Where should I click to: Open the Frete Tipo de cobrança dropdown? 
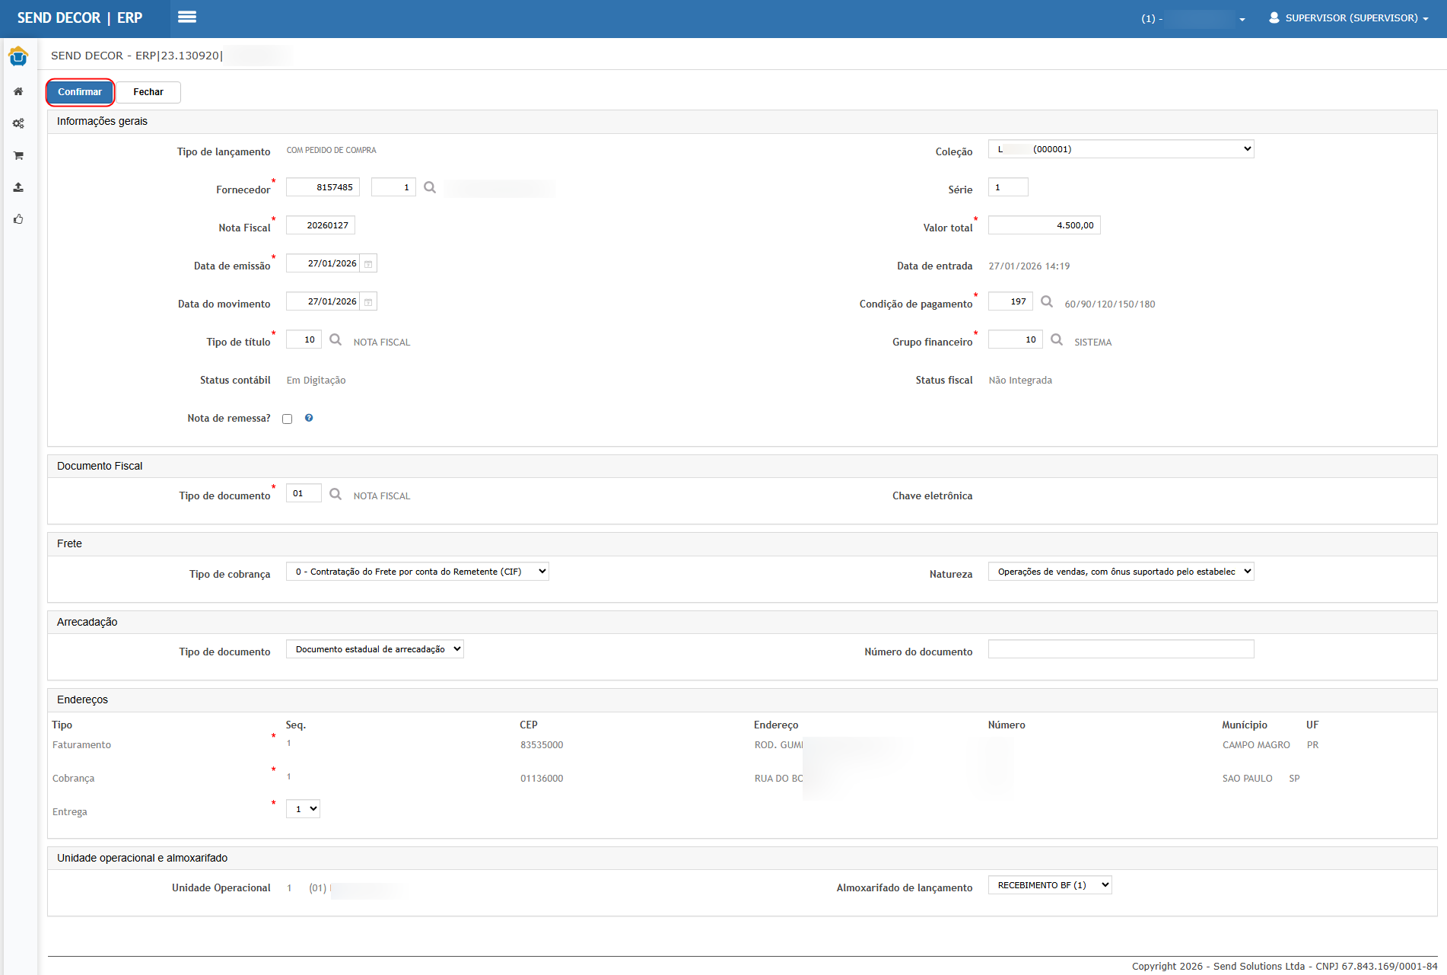(x=417, y=572)
